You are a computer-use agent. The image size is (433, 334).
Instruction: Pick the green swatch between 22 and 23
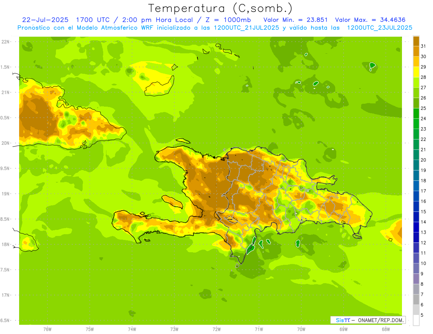(x=416, y=134)
